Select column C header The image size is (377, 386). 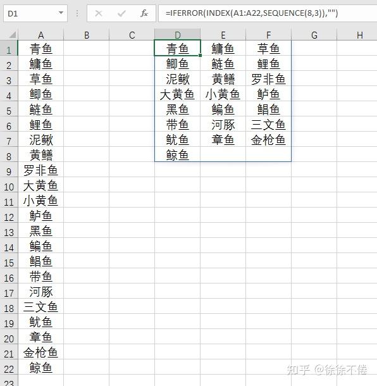132,35
